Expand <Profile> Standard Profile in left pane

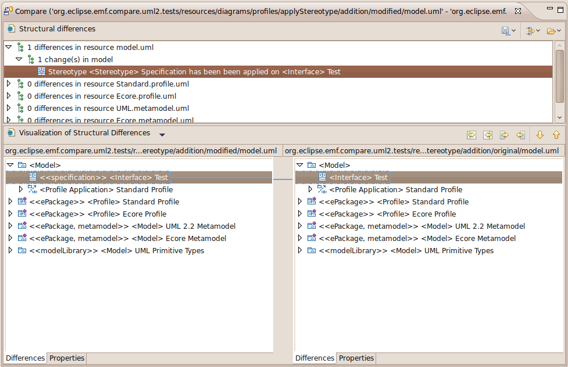click(10, 202)
